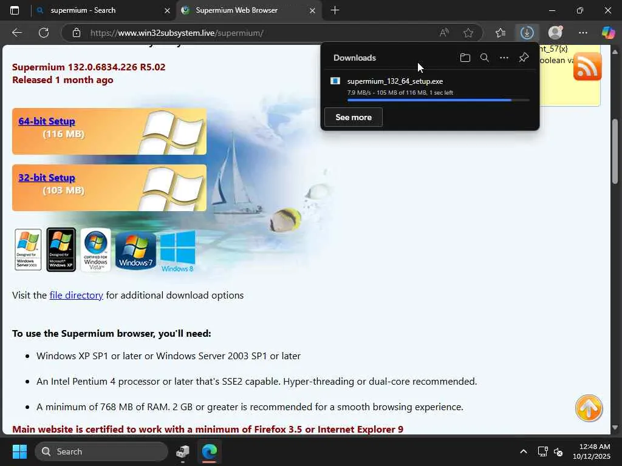Click the download progress bar
Viewport: 622px width, 466px height.
pyautogui.click(x=439, y=100)
